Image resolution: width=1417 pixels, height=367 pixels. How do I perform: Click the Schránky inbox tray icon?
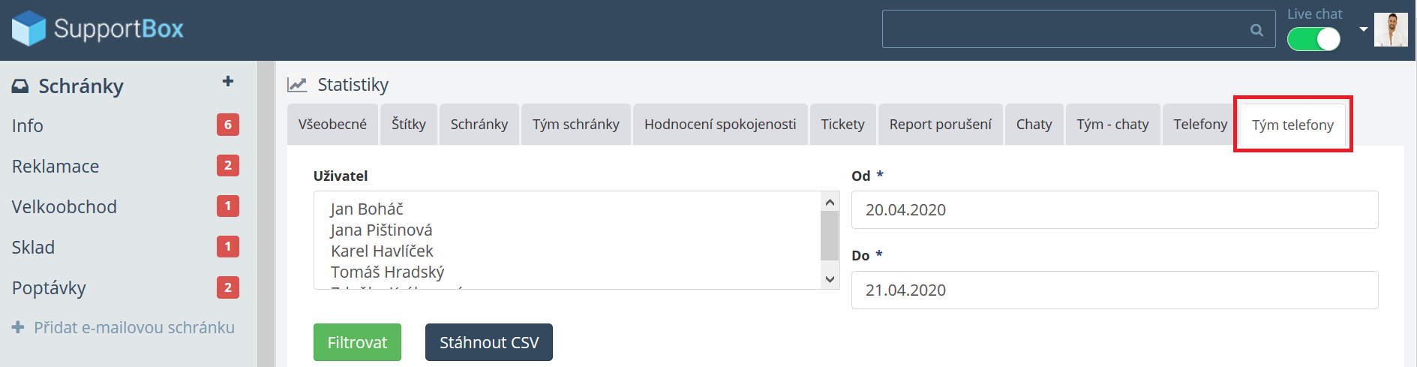[x=20, y=86]
